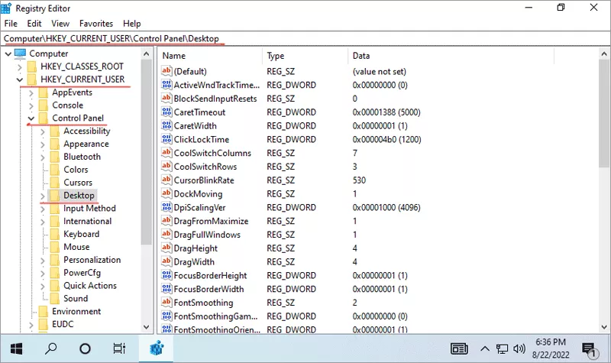Click the string icon next to DockMoving

pyautogui.click(x=167, y=194)
